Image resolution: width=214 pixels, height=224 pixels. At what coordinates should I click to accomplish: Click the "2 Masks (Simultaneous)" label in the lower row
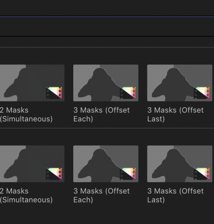tap(26, 195)
